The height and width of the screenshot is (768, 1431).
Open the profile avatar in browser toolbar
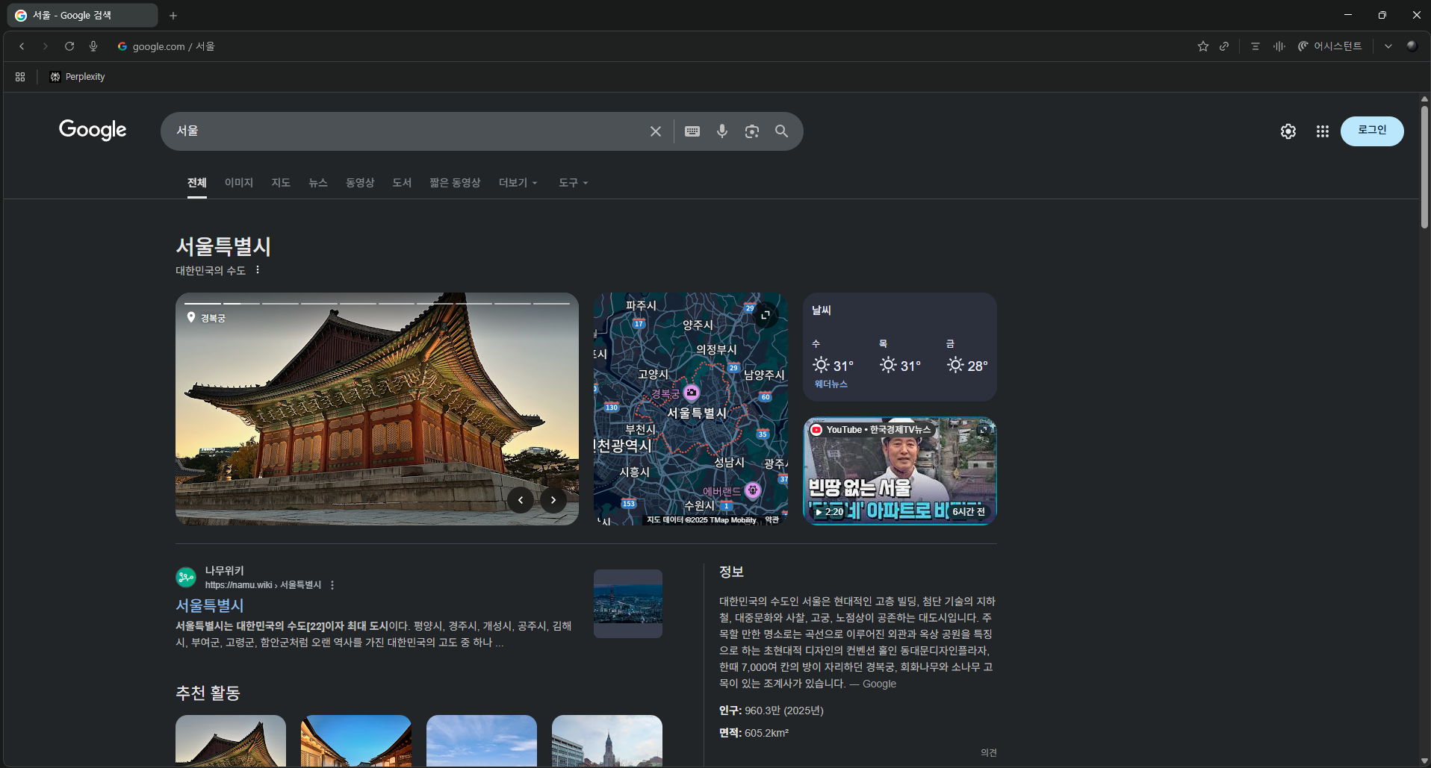click(x=1412, y=46)
